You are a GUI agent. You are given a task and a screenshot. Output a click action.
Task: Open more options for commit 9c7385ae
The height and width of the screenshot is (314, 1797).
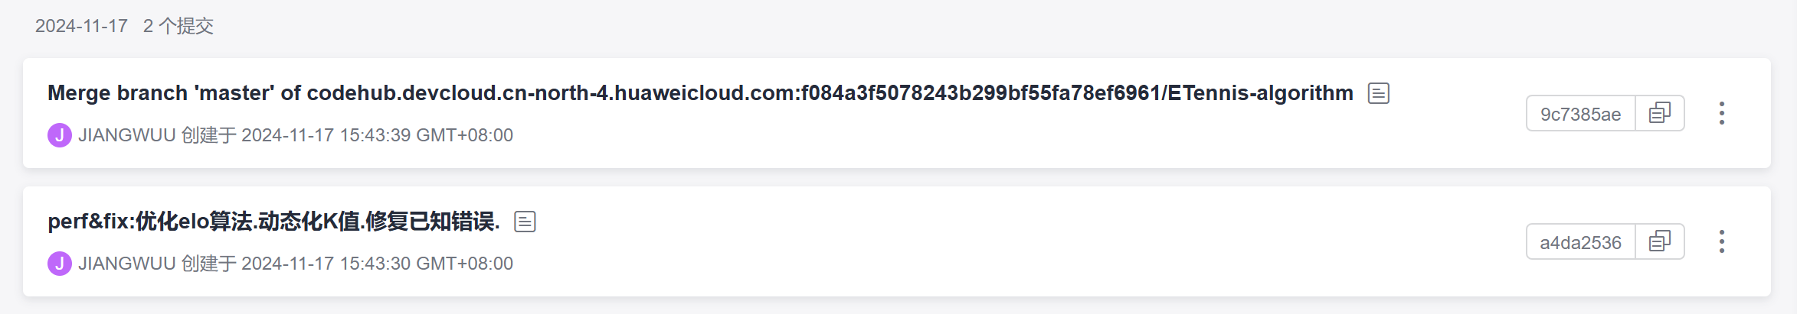(1721, 114)
